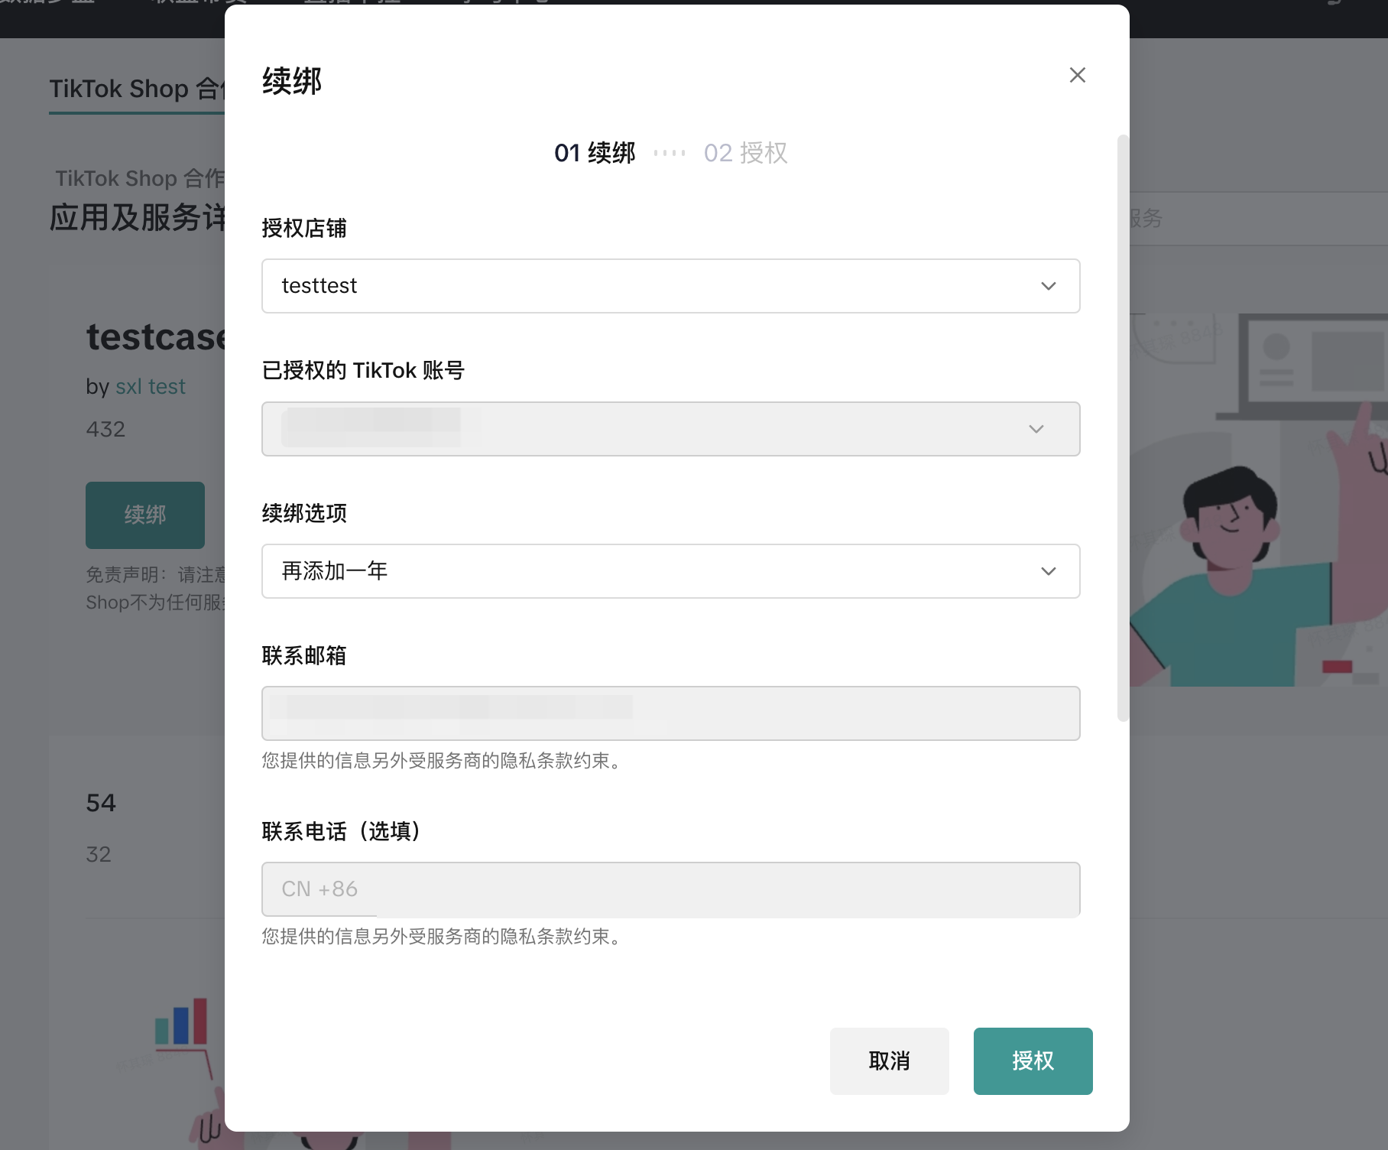Click the 联系电话 field with CN +86
The height and width of the screenshot is (1150, 1388).
coord(670,889)
